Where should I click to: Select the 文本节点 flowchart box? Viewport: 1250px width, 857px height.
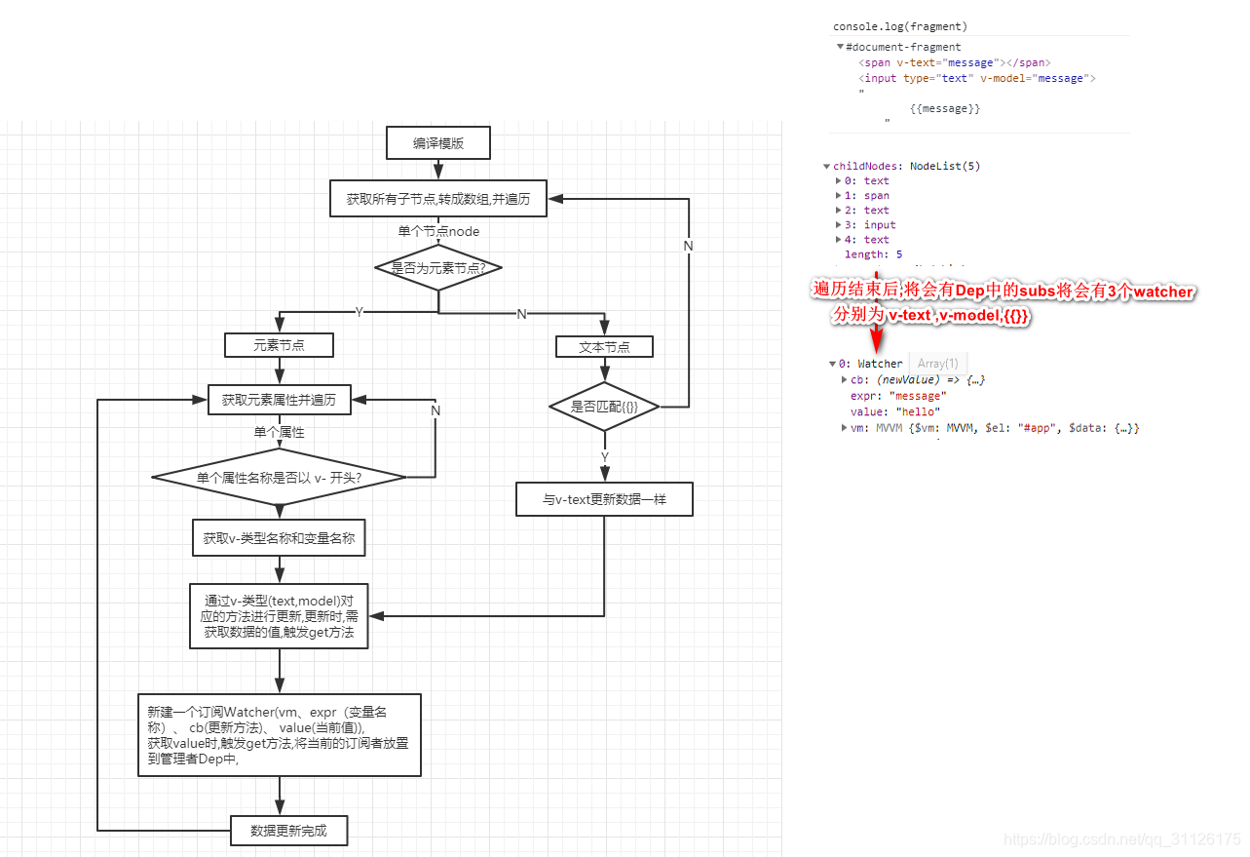604,346
